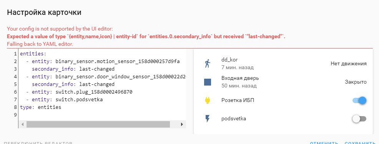Click the square door icon for Входная дверь
This screenshot has width=379, height=144.
[208, 82]
